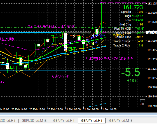Open the partially visible USD-cd,H1 tab
This screenshot has height=124, width=157.
click(x=8, y=120)
